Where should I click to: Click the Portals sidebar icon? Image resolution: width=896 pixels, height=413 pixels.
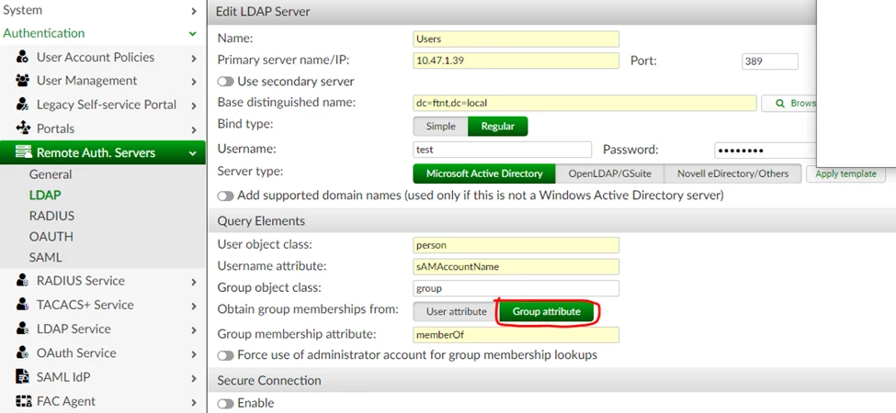[x=22, y=128]
